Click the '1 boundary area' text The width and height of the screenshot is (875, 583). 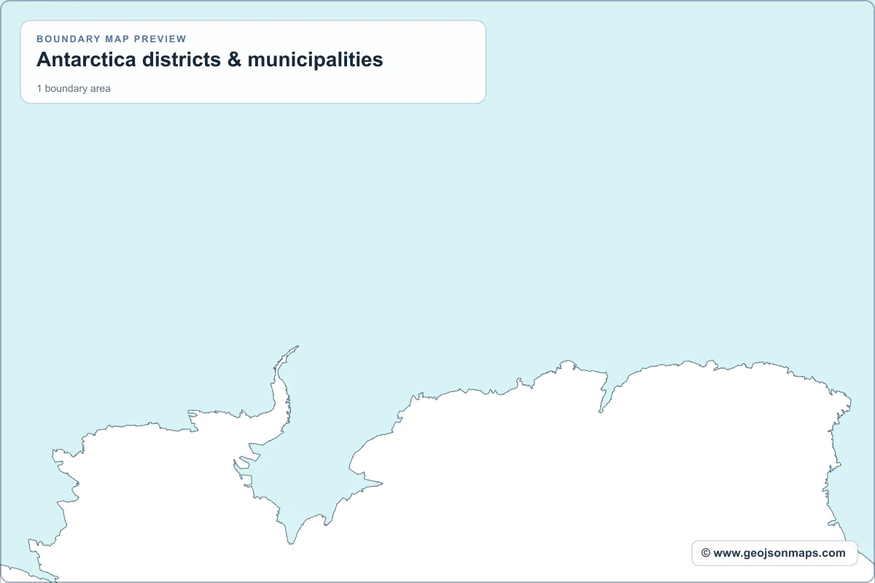(x=74, y=88)
